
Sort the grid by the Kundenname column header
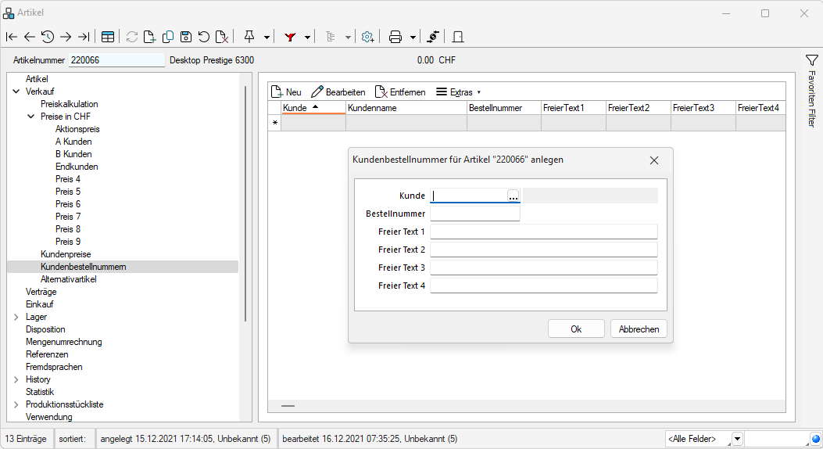tap(406, 108)
